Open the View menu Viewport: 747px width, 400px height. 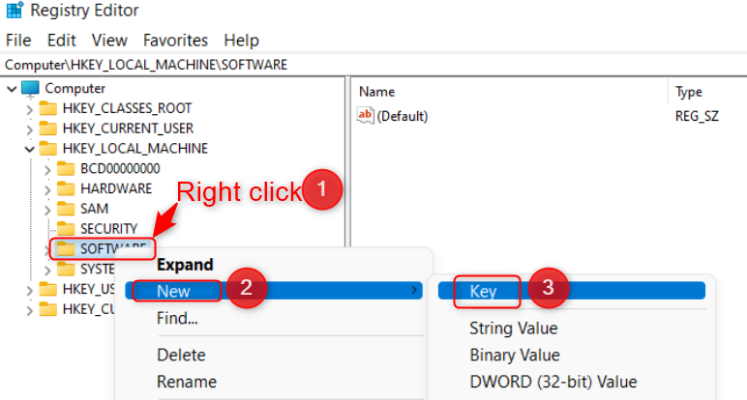pyautogui.click(x=109, y=41)
